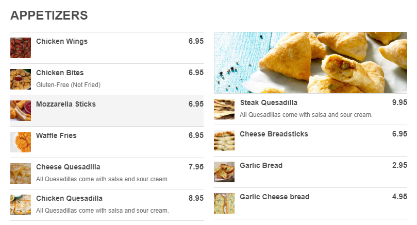Screen dimensions: 417x225
Task: Open the Garlic Bread thumbnail
Action: 224,172
